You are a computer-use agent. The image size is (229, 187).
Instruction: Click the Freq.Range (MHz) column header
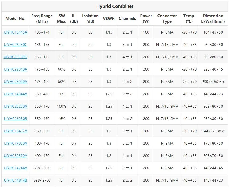(42, 19)
